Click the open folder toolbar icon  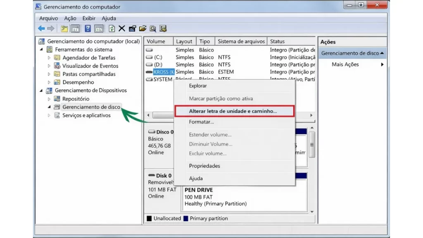click(x=143, y=29)
